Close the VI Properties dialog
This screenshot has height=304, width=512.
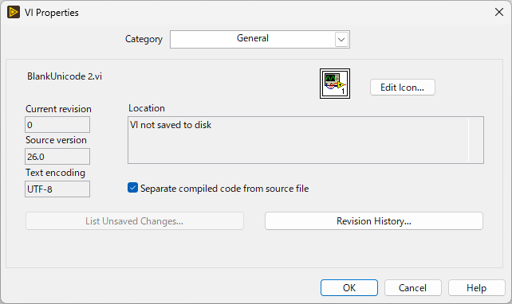[499, 13]
